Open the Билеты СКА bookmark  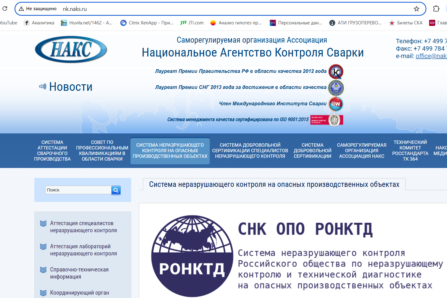point(406,23)
